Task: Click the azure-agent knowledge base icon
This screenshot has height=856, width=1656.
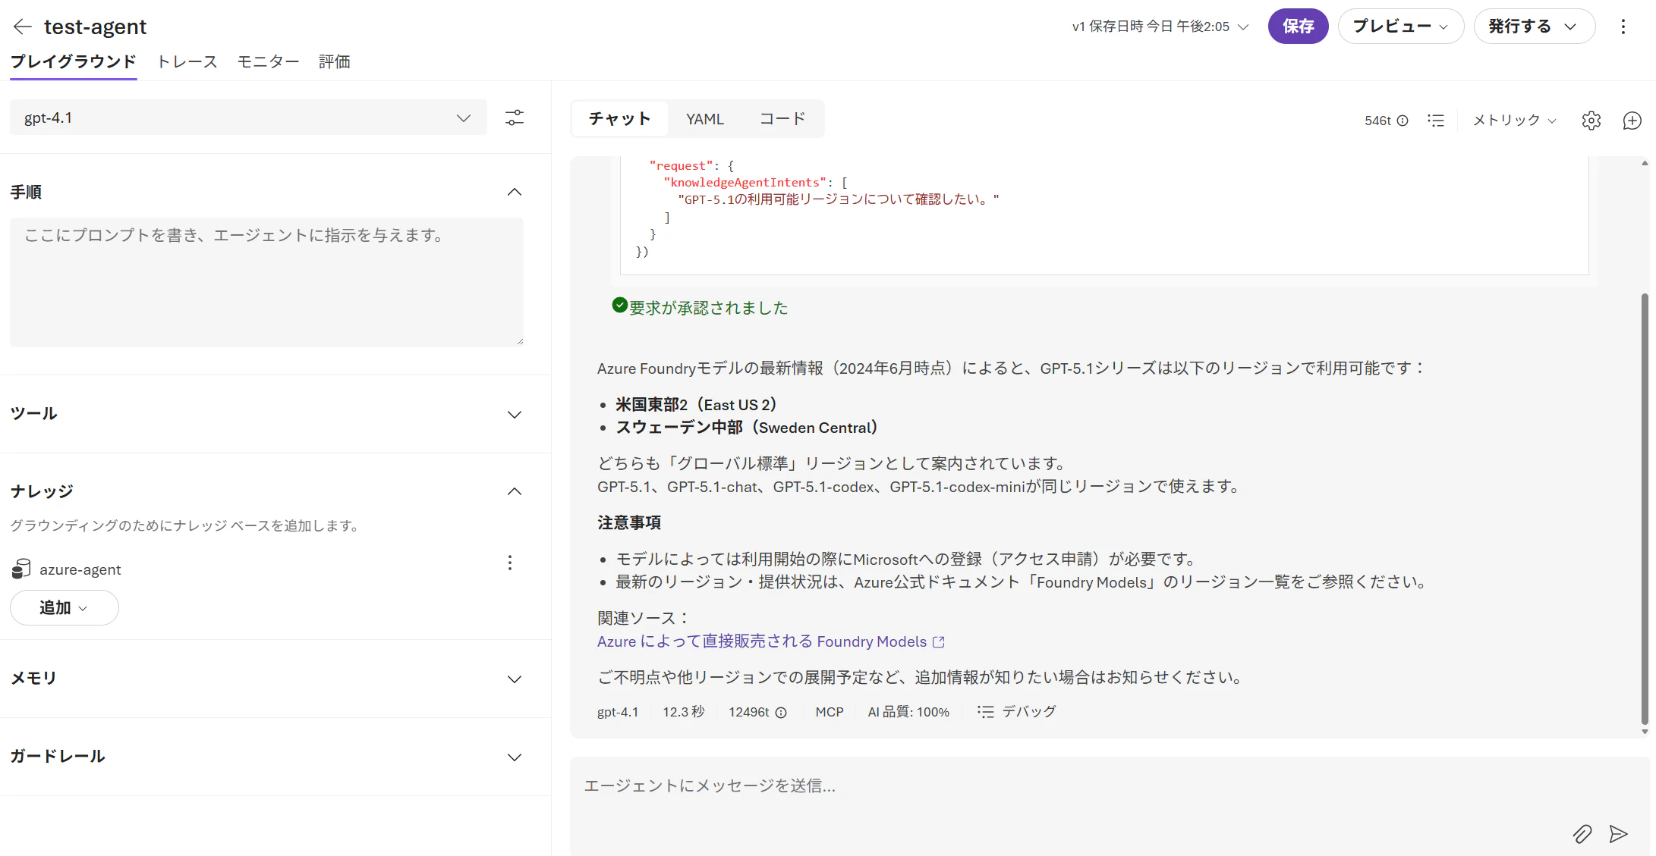Action: (21, 569)
